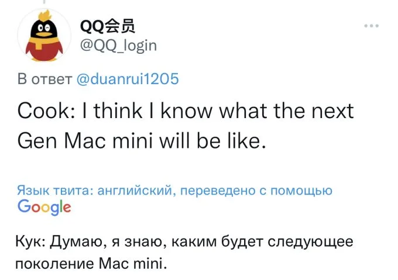Click 'Gen Mac mini' in the English tweet
Image resolution: width=398 pixels, height=280 pixels.
point(85,141)
